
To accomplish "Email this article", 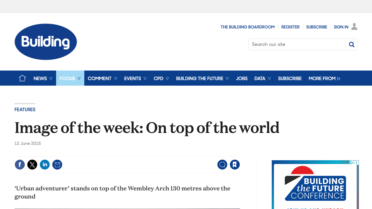I will [57, 164].
